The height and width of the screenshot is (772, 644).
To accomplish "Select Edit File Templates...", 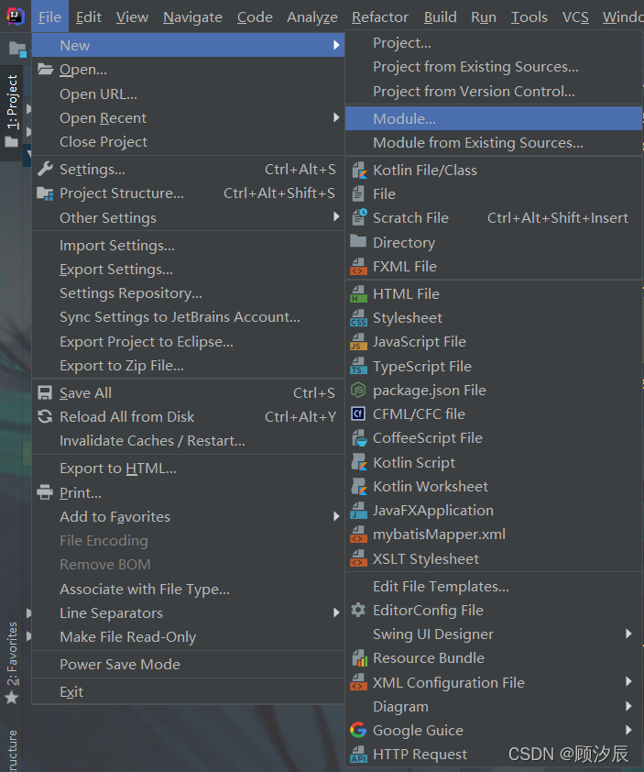I will [494, 587].
